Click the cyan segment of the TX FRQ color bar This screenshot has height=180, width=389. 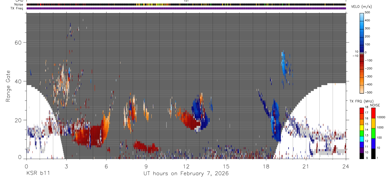pyautogui.click(x=362, y=139)
